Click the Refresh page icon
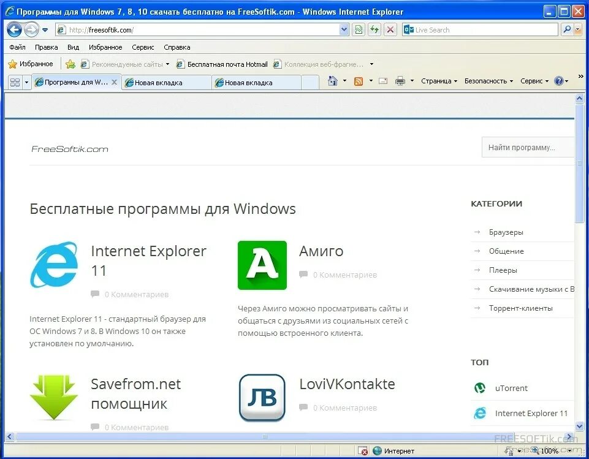The image size is (589, 459). 374,29
